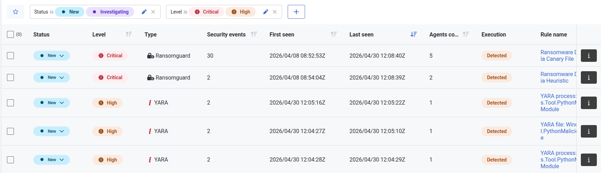Viewport: 601px width, 173px height.
Task: Click the Type column header
Action: (150, 34)
